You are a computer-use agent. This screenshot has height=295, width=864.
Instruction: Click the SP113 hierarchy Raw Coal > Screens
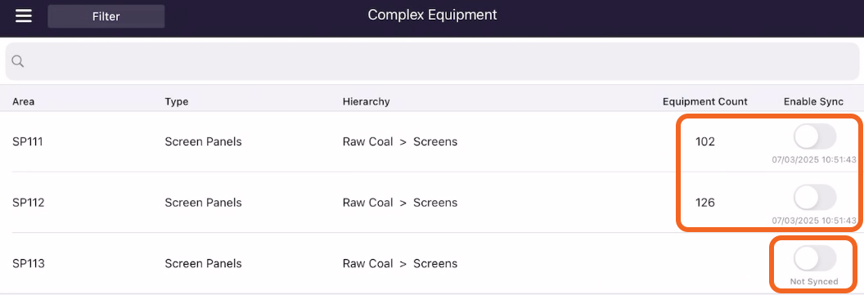click(400, 263)
